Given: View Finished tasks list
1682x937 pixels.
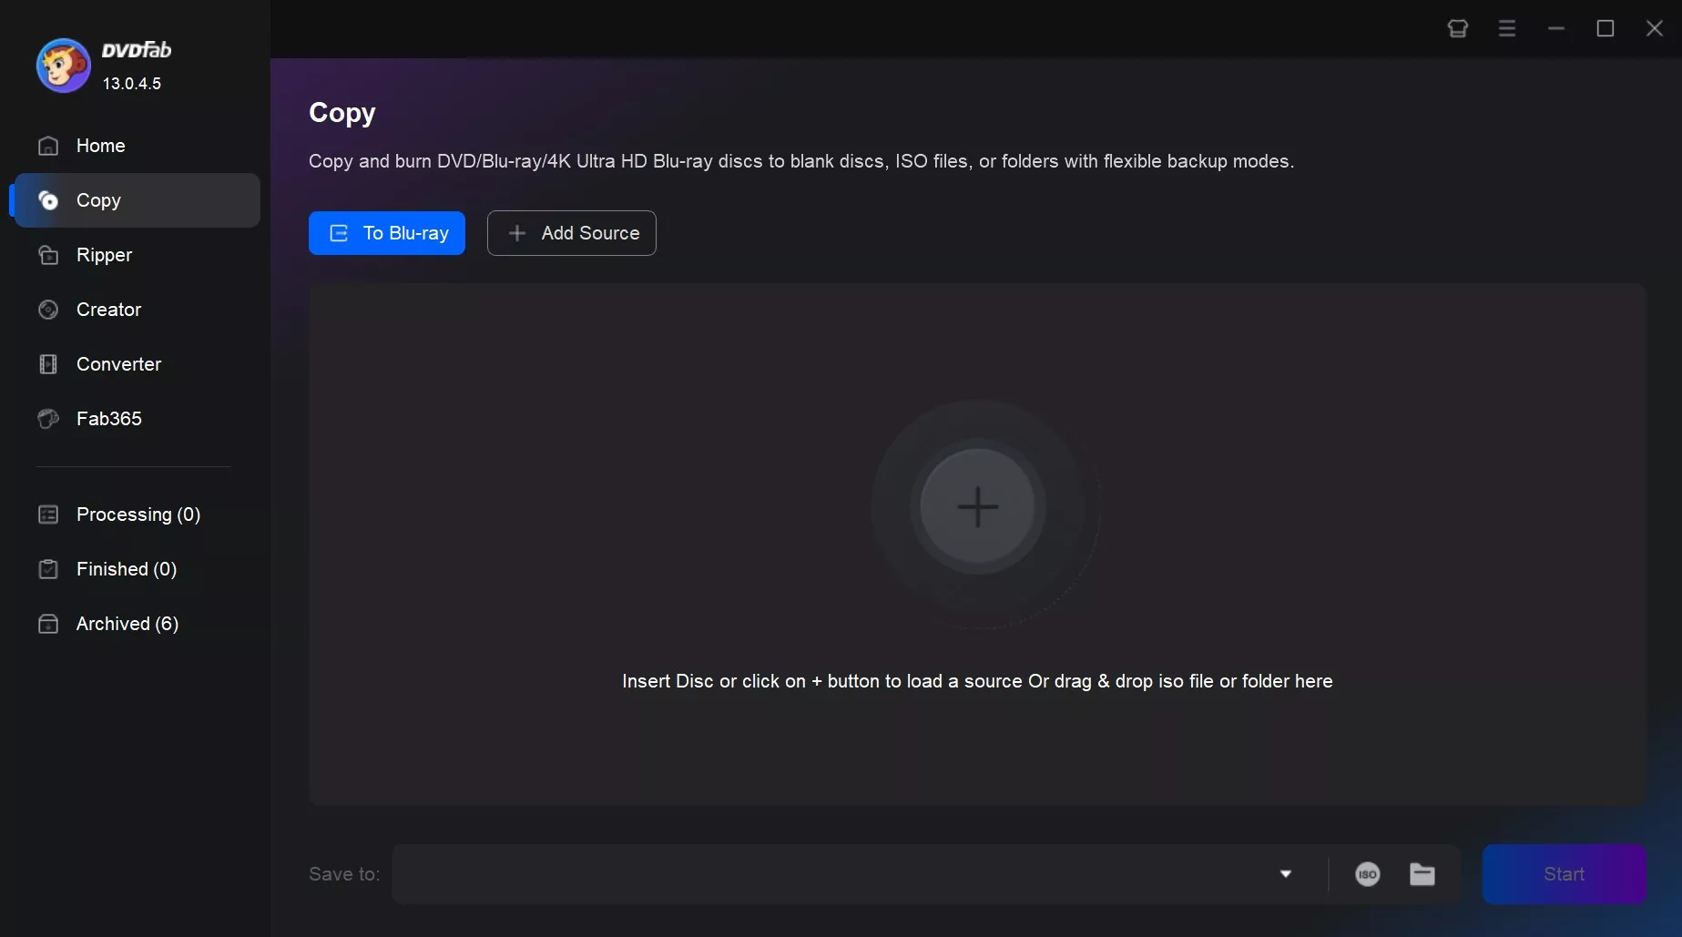Looking at the screenshot, I should [126, 569].
